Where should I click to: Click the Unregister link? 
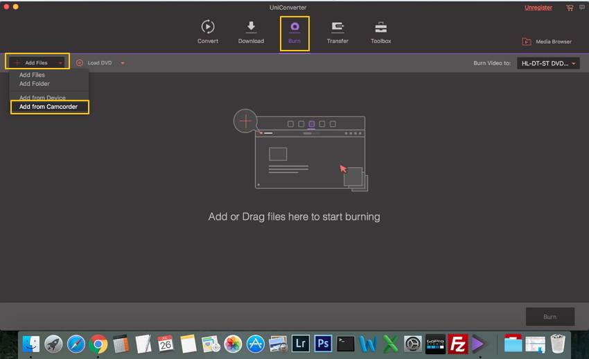point(538,8)
